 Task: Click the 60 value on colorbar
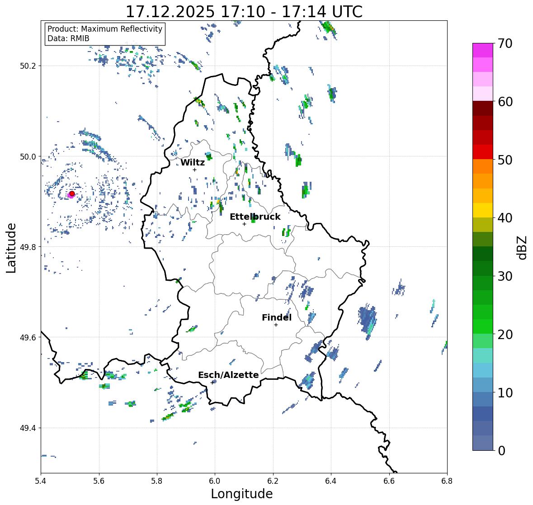tap(505, 102)
